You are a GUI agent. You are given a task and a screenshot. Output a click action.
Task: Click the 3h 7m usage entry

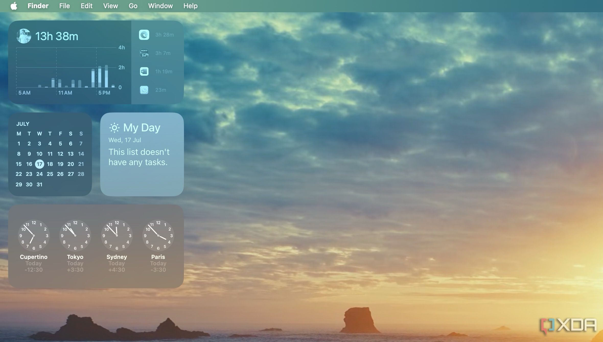click(x=163, y=53)
